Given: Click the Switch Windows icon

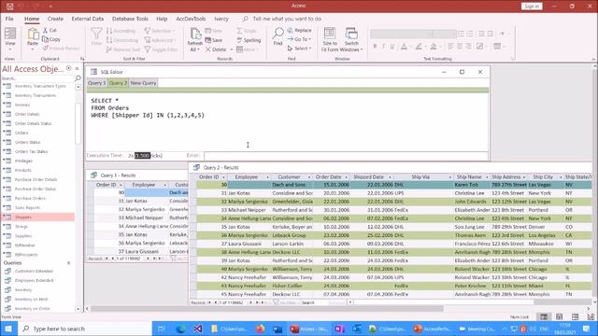Looking at the screenshot, I should (351, 34).
